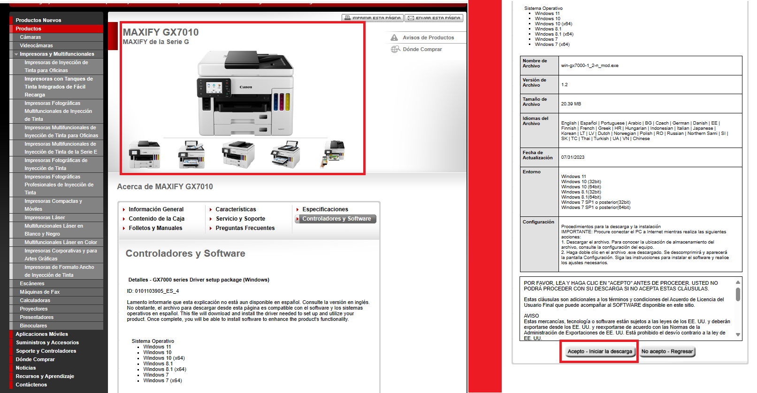Select the fifth thumbnail showing printer with phone
757x393 pixels.
tap(334, 153)
